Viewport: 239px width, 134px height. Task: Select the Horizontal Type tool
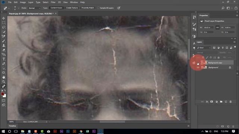coord(3,59)
